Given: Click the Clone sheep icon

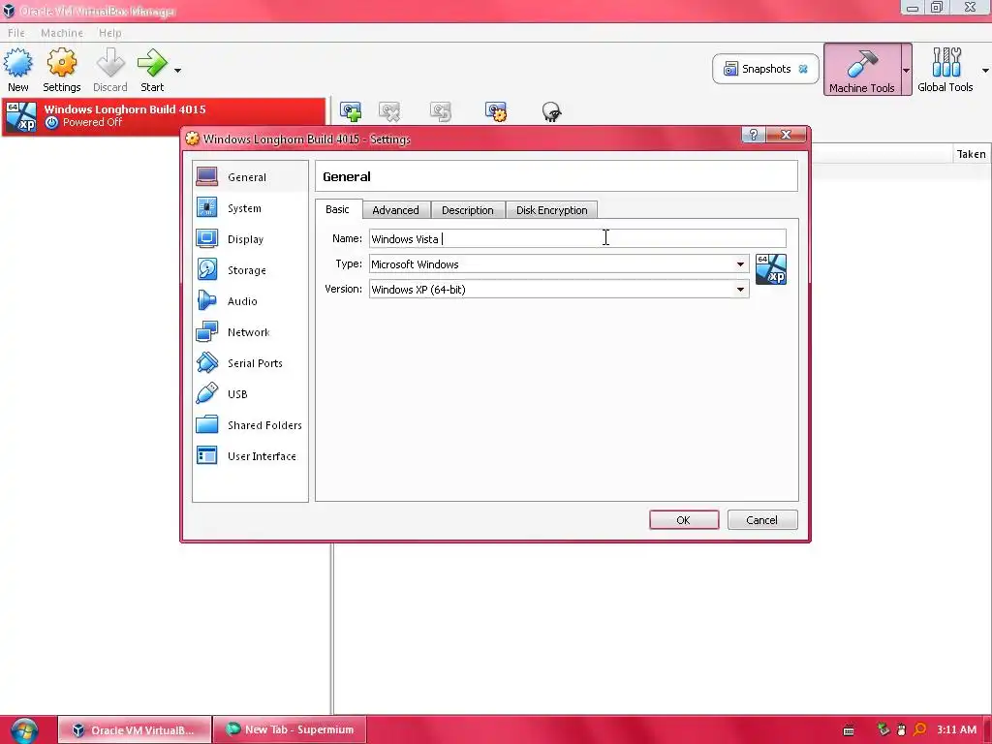Looking at the screenshot, I should click(551, 111).
